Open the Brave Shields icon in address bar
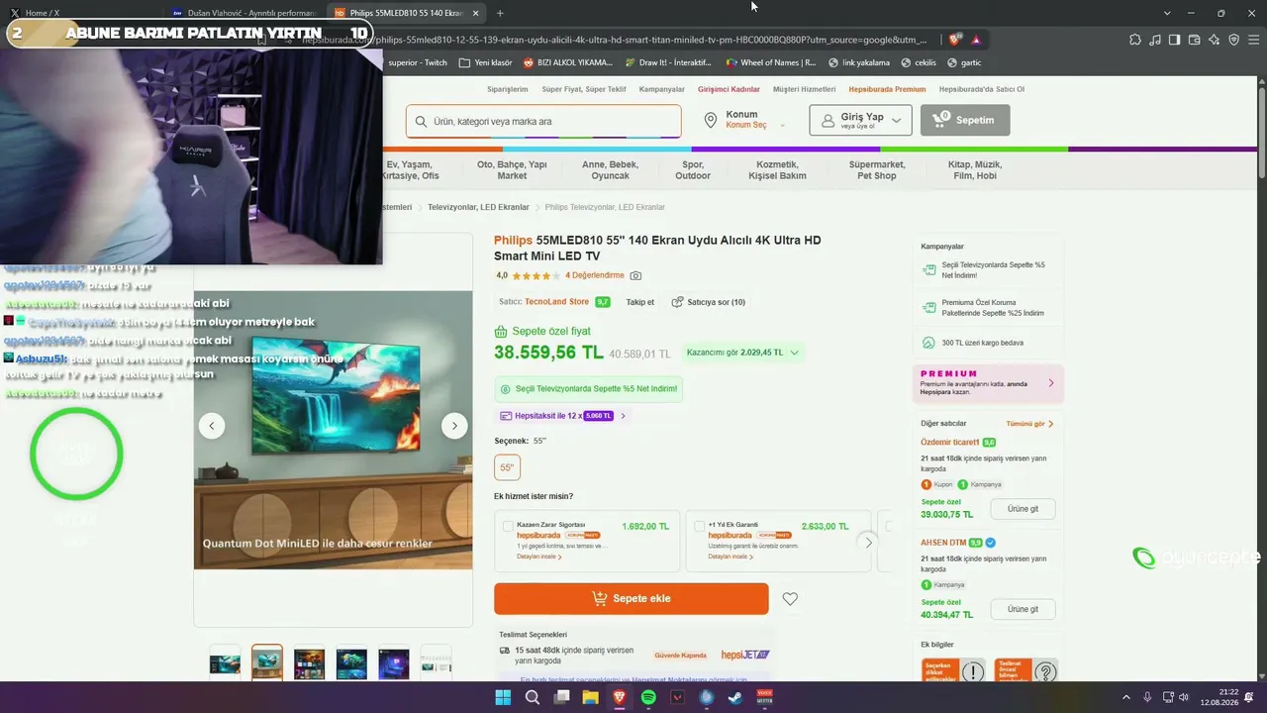1267x713 pixels. coord(954,40)
